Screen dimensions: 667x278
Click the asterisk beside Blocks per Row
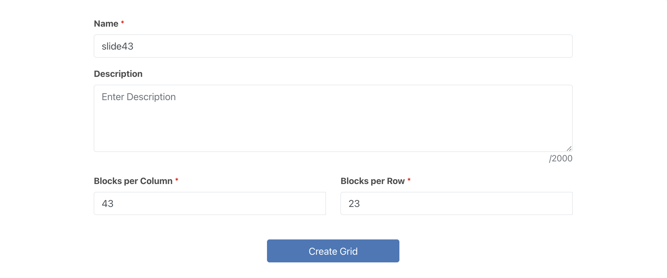tap(409, 180)
